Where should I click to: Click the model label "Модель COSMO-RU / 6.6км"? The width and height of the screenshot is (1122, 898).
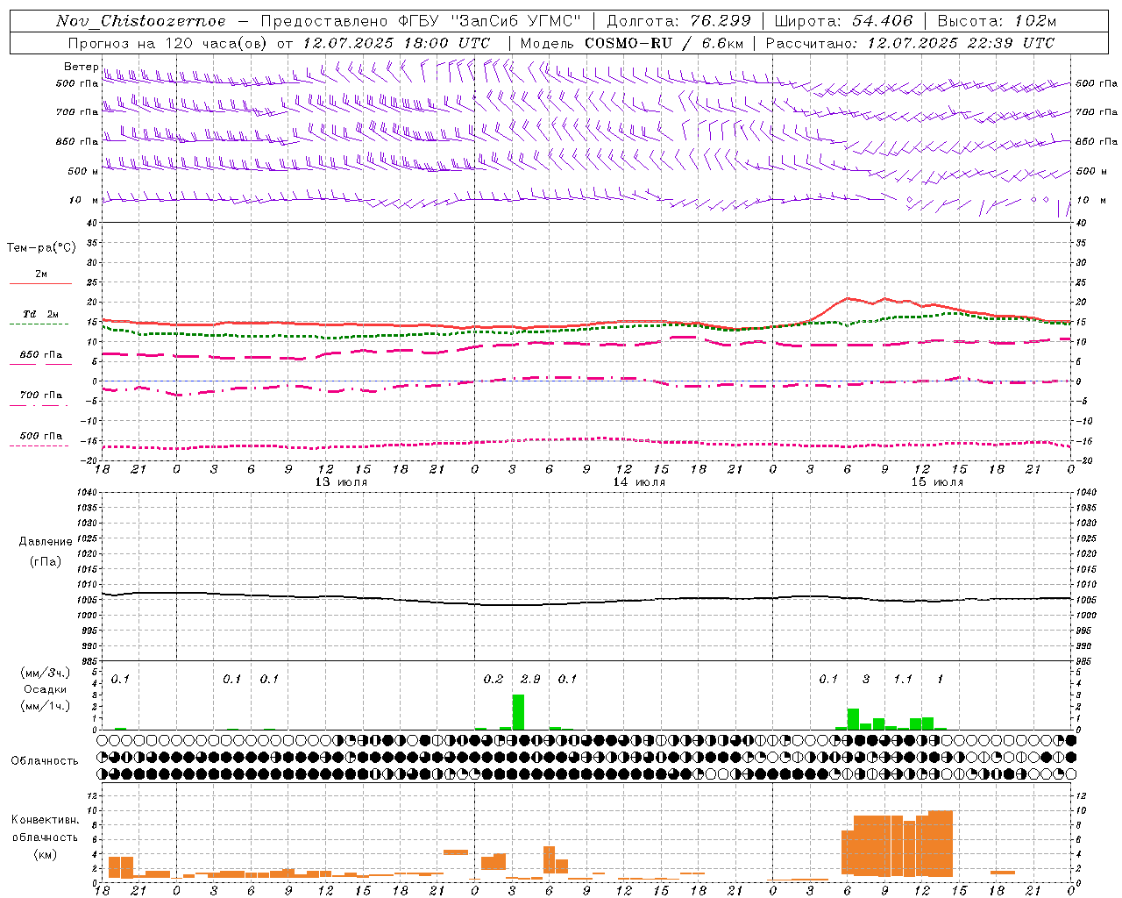[632, 43]
